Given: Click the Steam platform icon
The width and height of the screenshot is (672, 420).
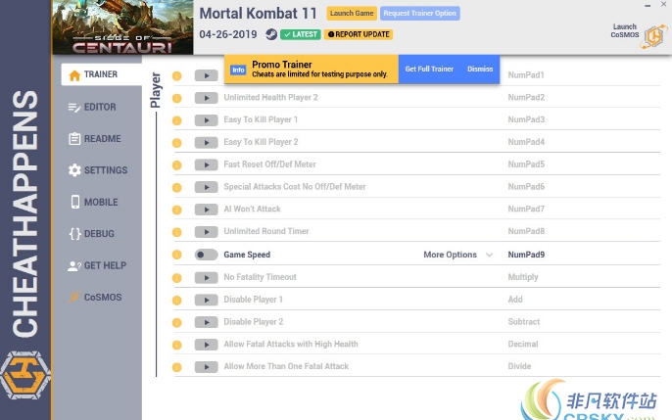Looking at the screenshot, I should pyautogui.click(x=271, y=34).
